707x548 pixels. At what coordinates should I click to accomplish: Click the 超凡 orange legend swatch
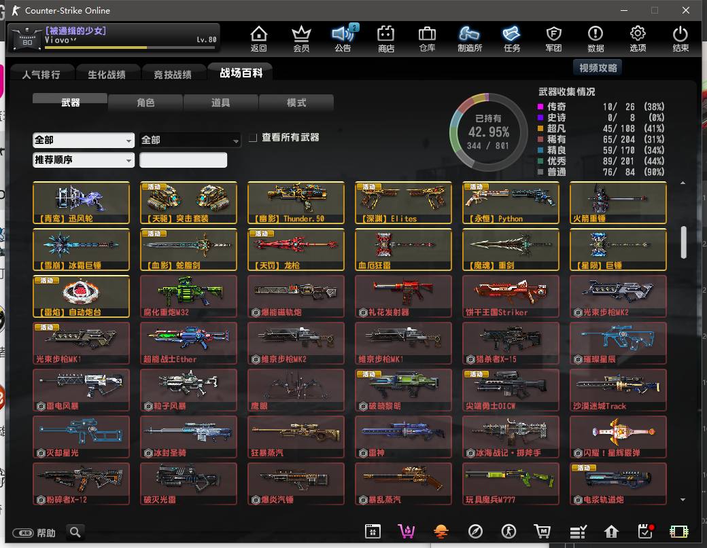coord(540,128)
